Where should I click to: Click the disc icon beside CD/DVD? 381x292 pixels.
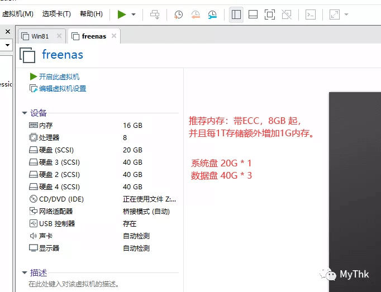coord(34,199)
